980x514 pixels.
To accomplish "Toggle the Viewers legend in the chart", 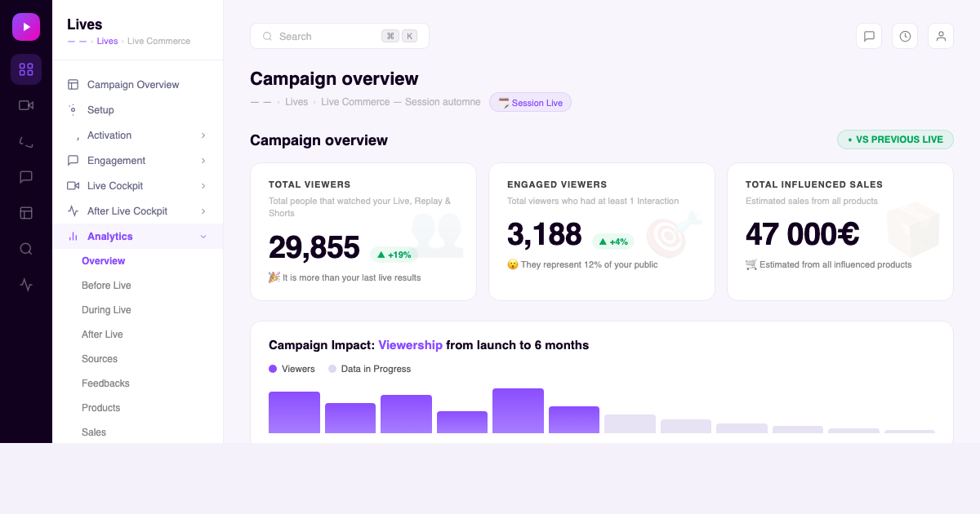I will pyautogui.click(x=292, y=369).
